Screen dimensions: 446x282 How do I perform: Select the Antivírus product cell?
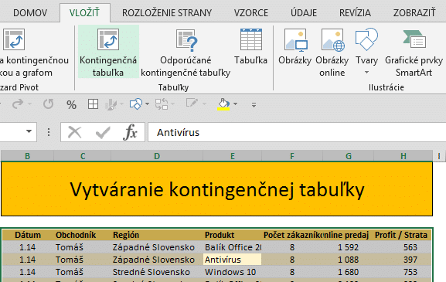coord(233,260)
